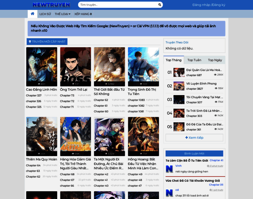Open Chapter 507 in top ranking
253x199 pixels.
[194, 102]
